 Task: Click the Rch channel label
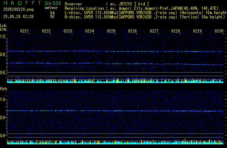pos(4,89)
